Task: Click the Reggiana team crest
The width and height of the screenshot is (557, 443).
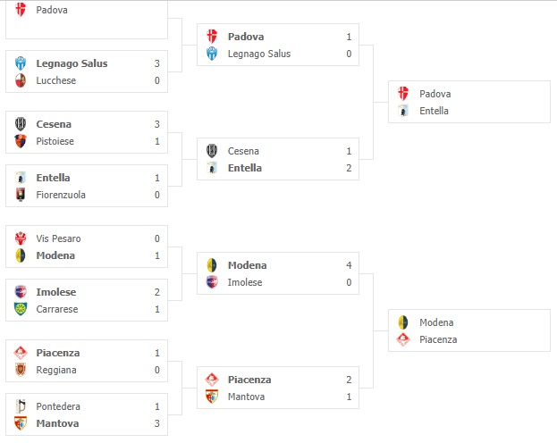Action: point(21,371)
